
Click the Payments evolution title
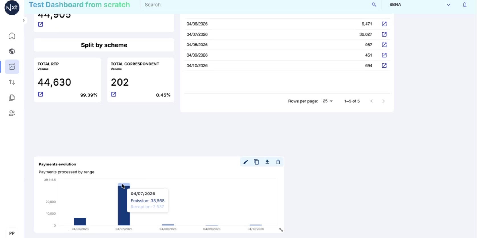[x=57, y=164]
